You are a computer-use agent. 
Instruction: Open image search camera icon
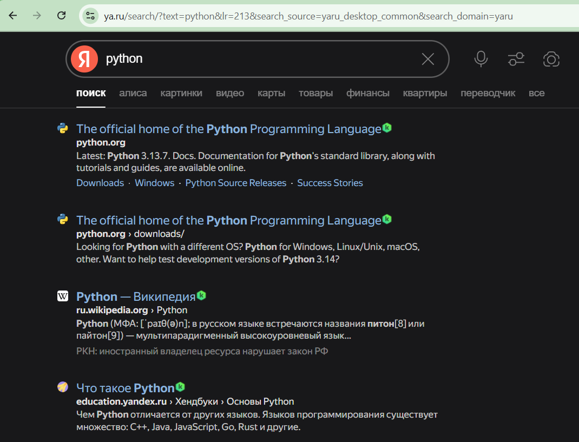(x=551, y=59)
